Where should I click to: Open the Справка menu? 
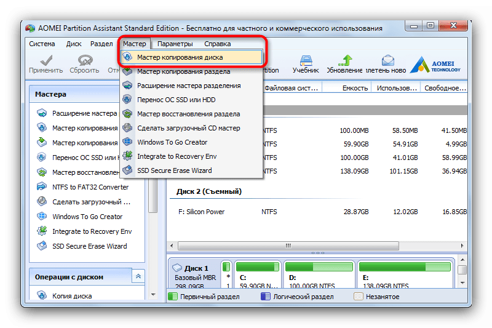218,44
